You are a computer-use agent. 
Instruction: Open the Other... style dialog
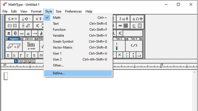coord(78,65)
